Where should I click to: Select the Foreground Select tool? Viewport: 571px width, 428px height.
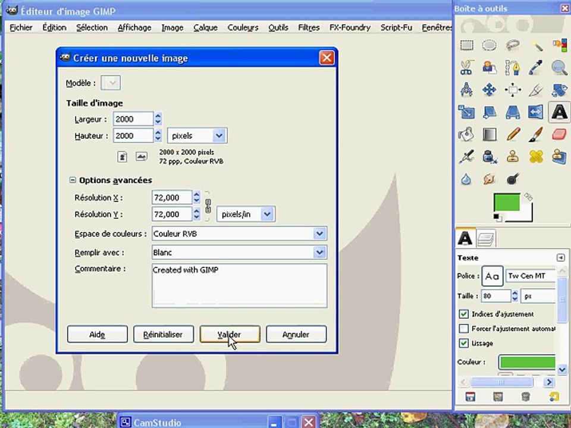[x=489, y=67]
